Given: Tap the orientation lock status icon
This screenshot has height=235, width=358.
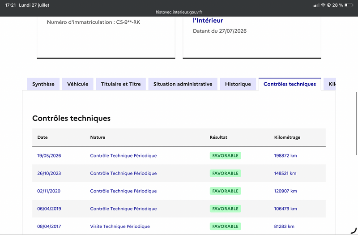Looking at the screenshot, I should pos(329,5).
